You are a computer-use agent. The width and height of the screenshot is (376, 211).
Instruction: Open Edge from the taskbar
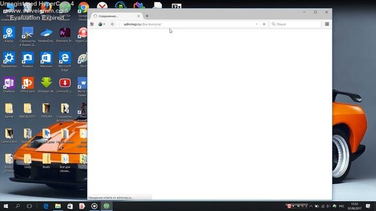[46, 206]
